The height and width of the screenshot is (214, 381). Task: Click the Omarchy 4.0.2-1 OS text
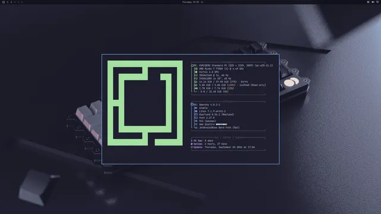click(x=210, y=105)
